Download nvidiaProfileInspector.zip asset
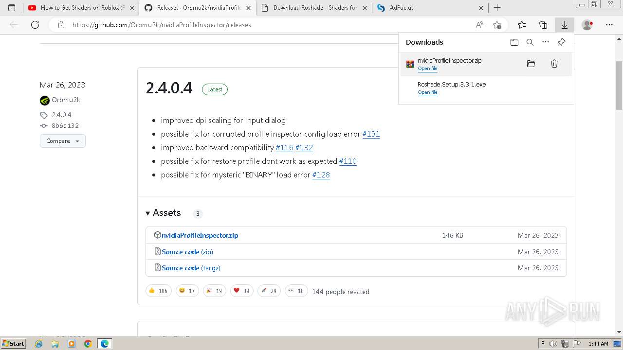623x350 pixels. (x=200, y=235)
